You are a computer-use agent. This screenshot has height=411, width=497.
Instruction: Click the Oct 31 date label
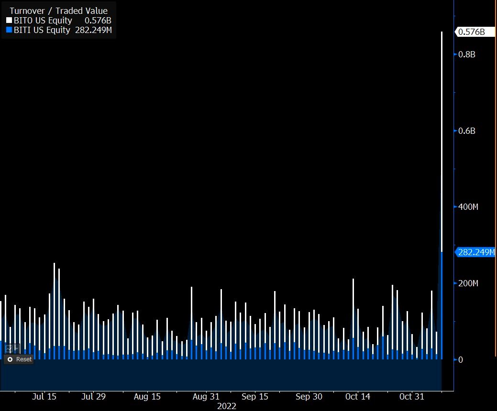click(412, 397)
